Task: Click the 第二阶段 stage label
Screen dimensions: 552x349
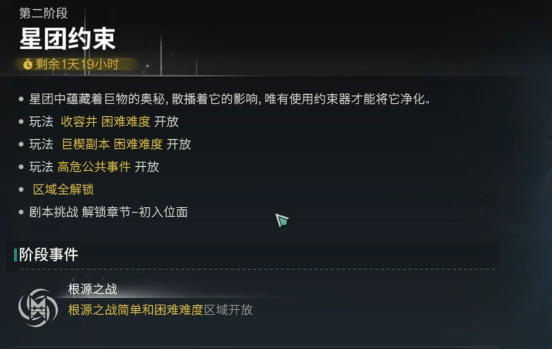Action: (44, 14)
